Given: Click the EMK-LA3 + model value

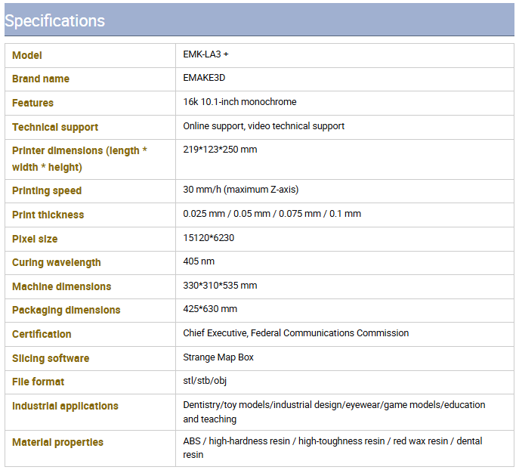Looking at the screenshot, I should 205,54.
